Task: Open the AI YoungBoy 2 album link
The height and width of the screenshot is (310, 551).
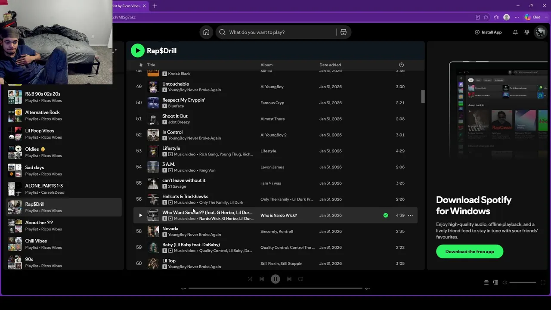Action: tap(273, 135)
